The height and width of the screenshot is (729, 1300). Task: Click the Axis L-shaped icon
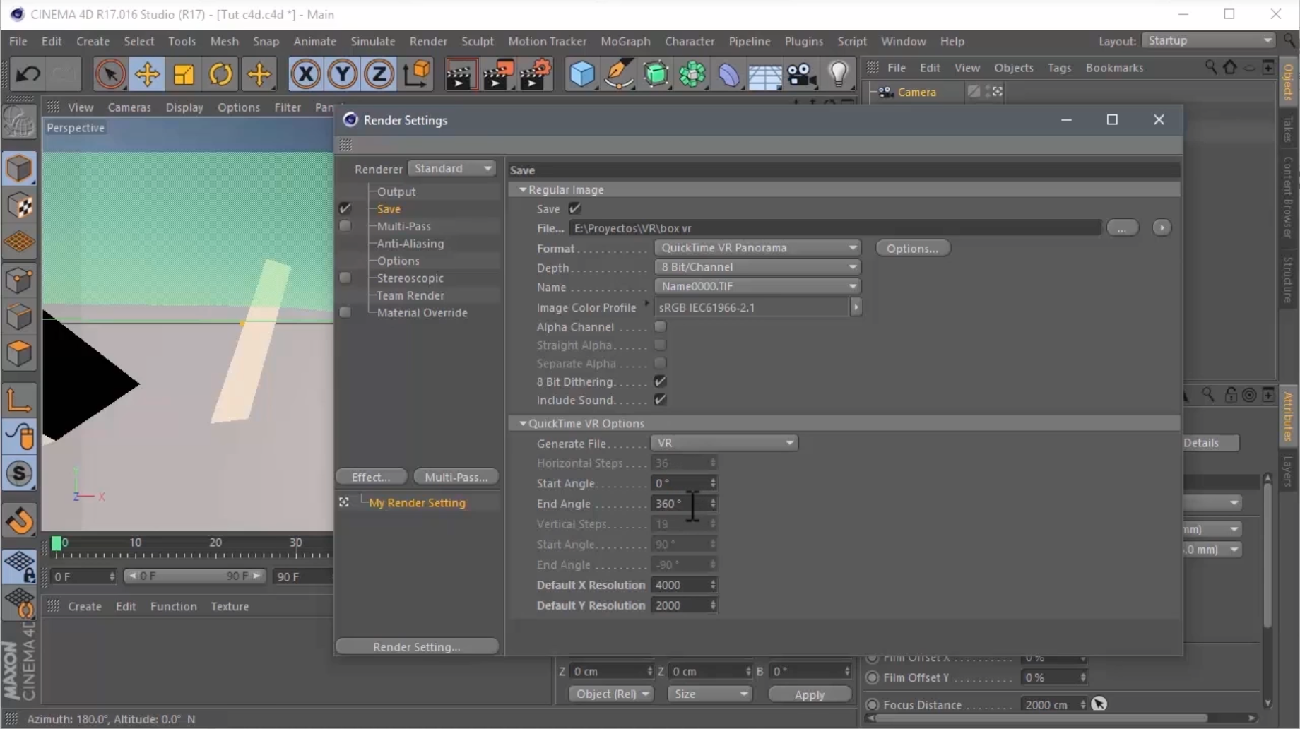click(19, 400)
